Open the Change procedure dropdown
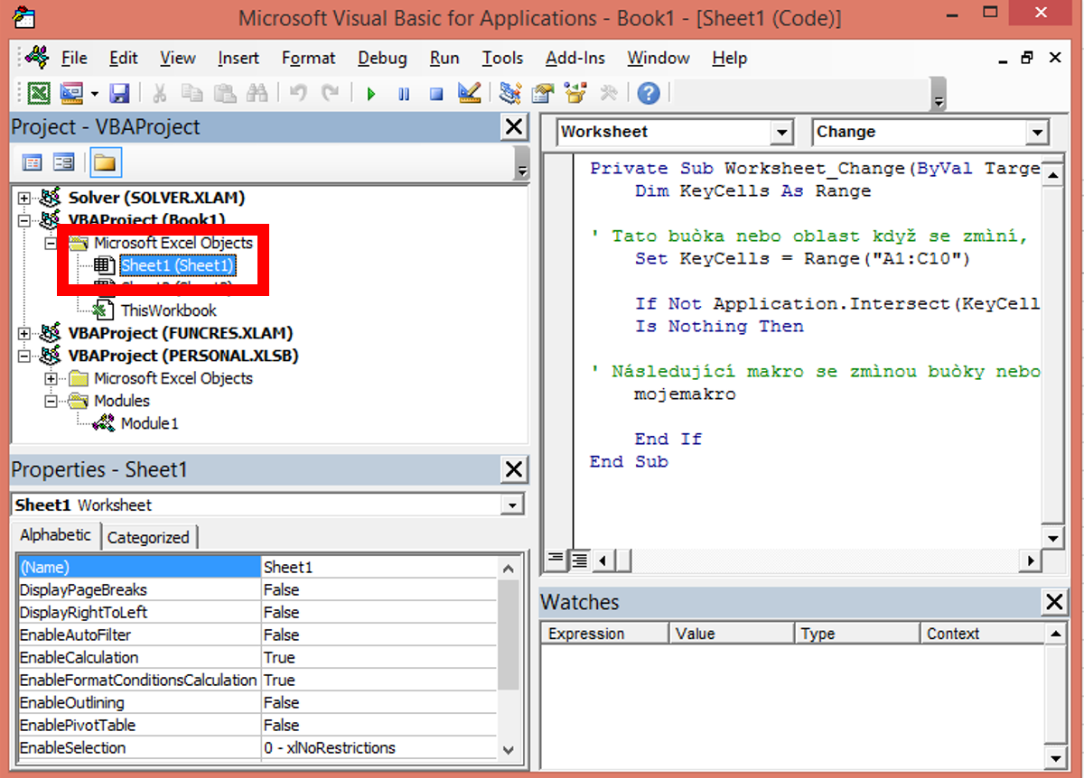 (x=1037, y=134)
